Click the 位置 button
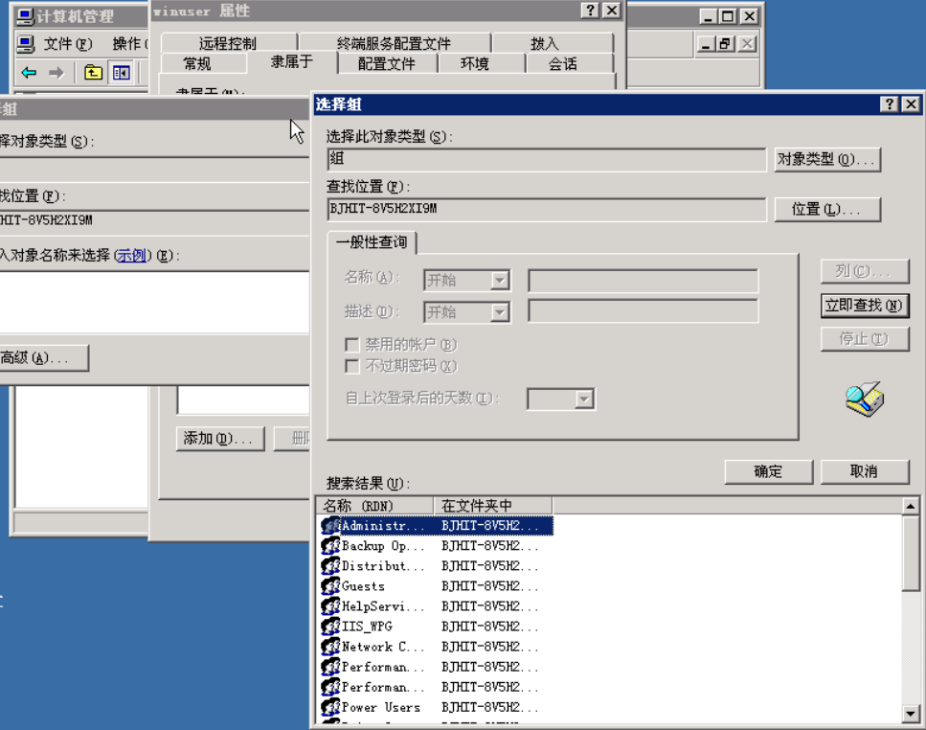926x730 pixels. (x=827, y=209)
